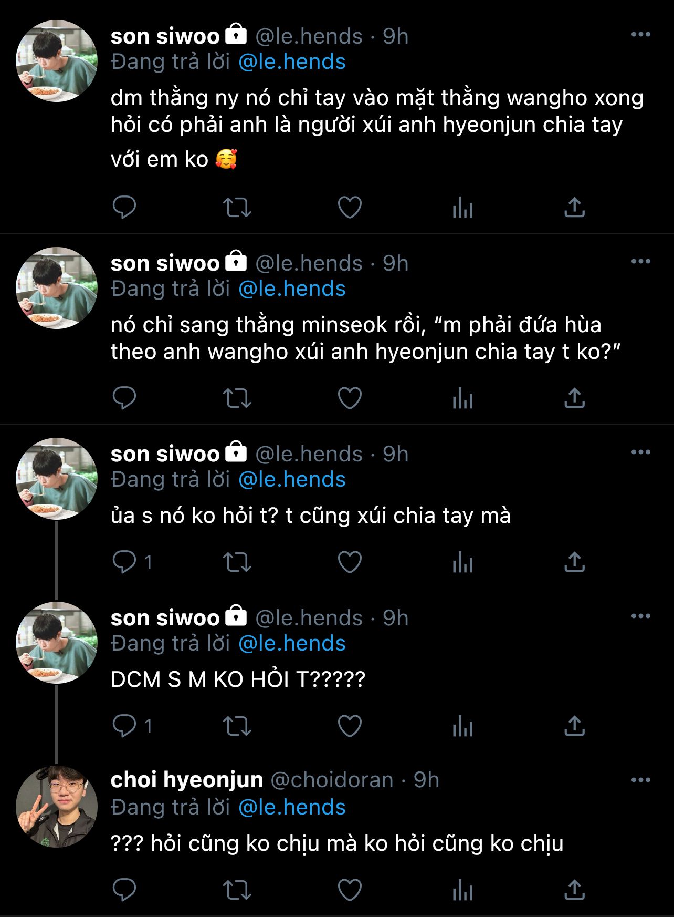Open the choi hyeonjun display name
This screenshot has height=917, width=674.
187,780
